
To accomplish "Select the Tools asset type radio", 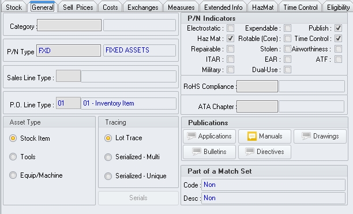I will point(13,157).
